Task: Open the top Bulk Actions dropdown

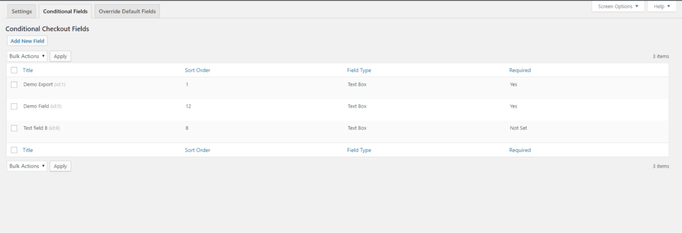Action: 27,56
